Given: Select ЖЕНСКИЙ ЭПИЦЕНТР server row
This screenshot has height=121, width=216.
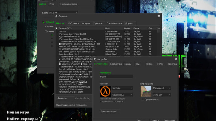Looking at the screenshot, I should (74, 64).
